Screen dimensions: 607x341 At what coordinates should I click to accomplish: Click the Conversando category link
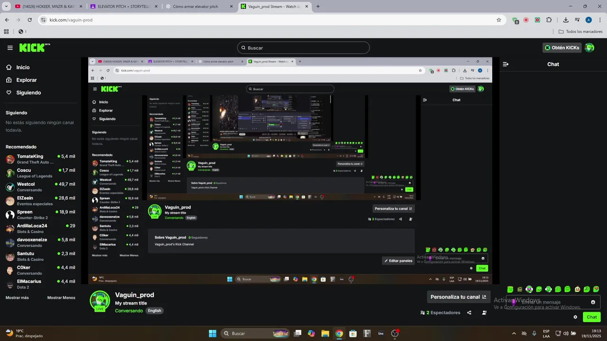tap(129, 311)
